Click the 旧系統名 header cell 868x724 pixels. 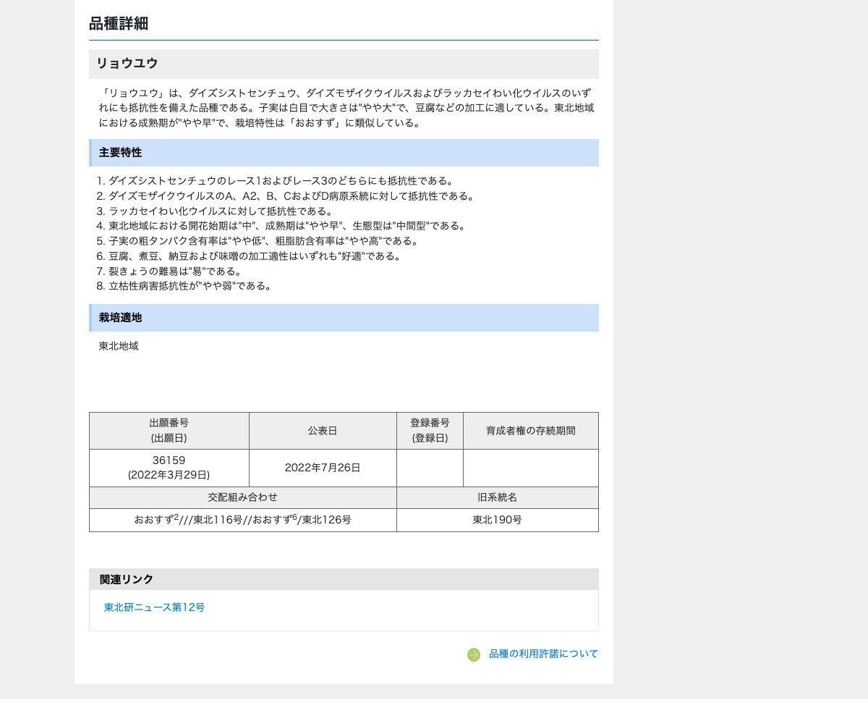pyautogui.click(x=497, y=497)
